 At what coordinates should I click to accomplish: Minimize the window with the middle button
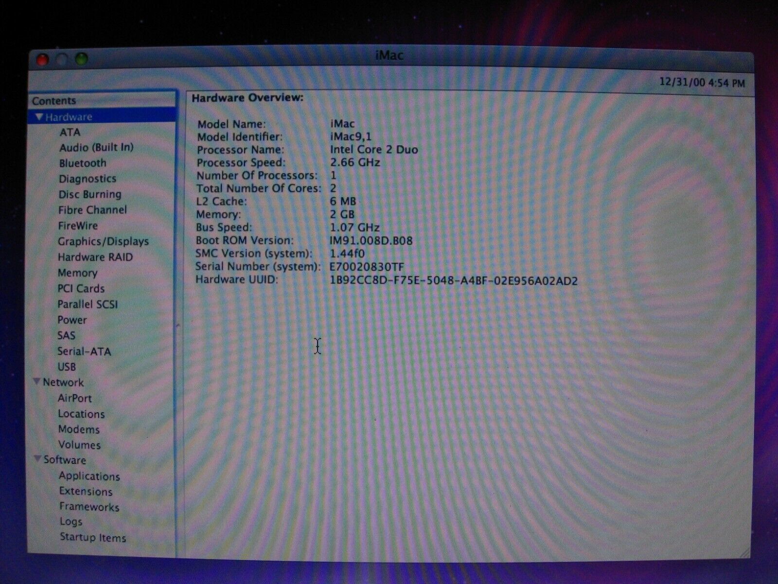[x=62, y=59]
